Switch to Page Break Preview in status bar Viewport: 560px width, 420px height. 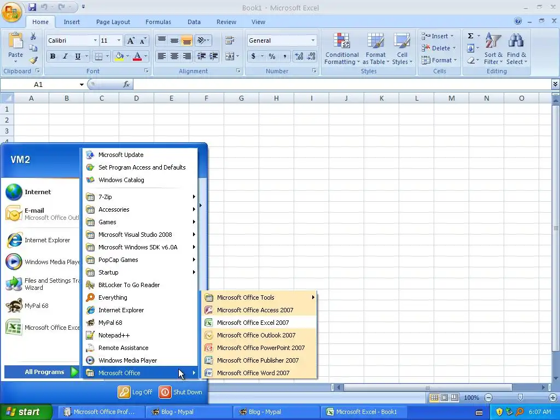[x=454, y=398]
